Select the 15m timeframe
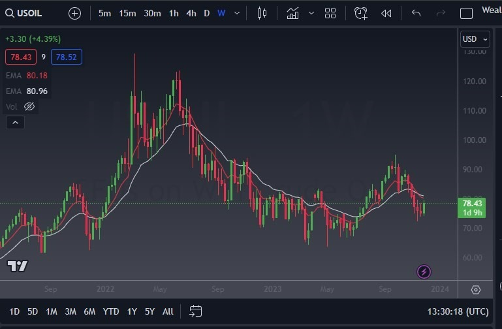The image size is (502, 329). click(x=127, y=14)
